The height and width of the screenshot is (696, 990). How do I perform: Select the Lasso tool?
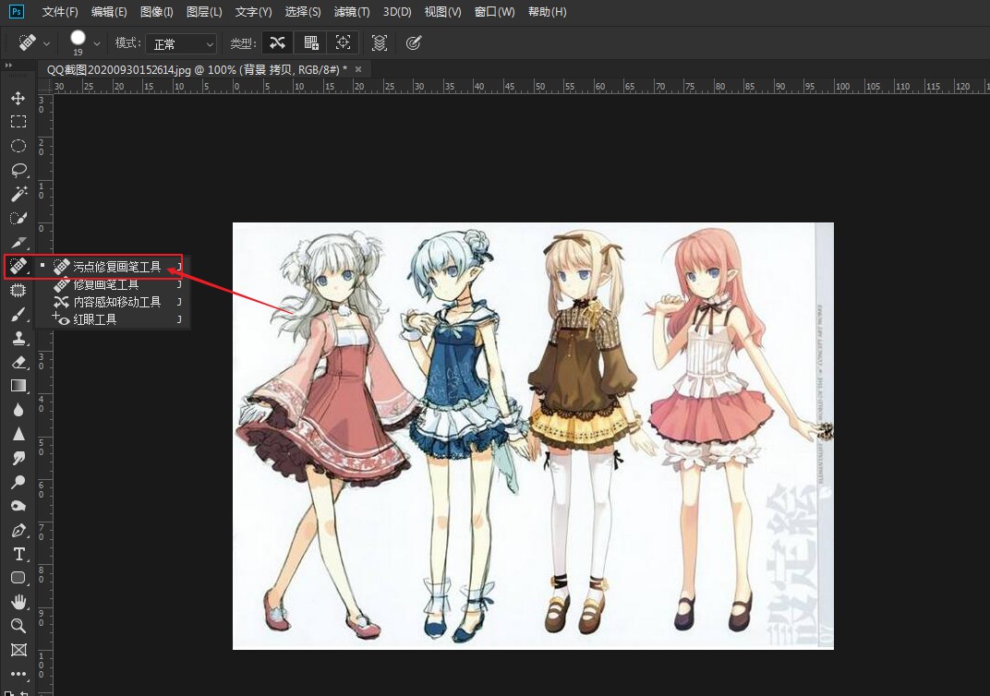(x=18, y=170)
